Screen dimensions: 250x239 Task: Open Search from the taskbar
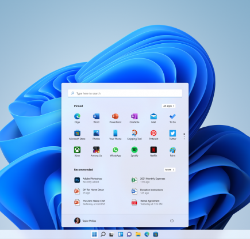click(x=103, y=234)
